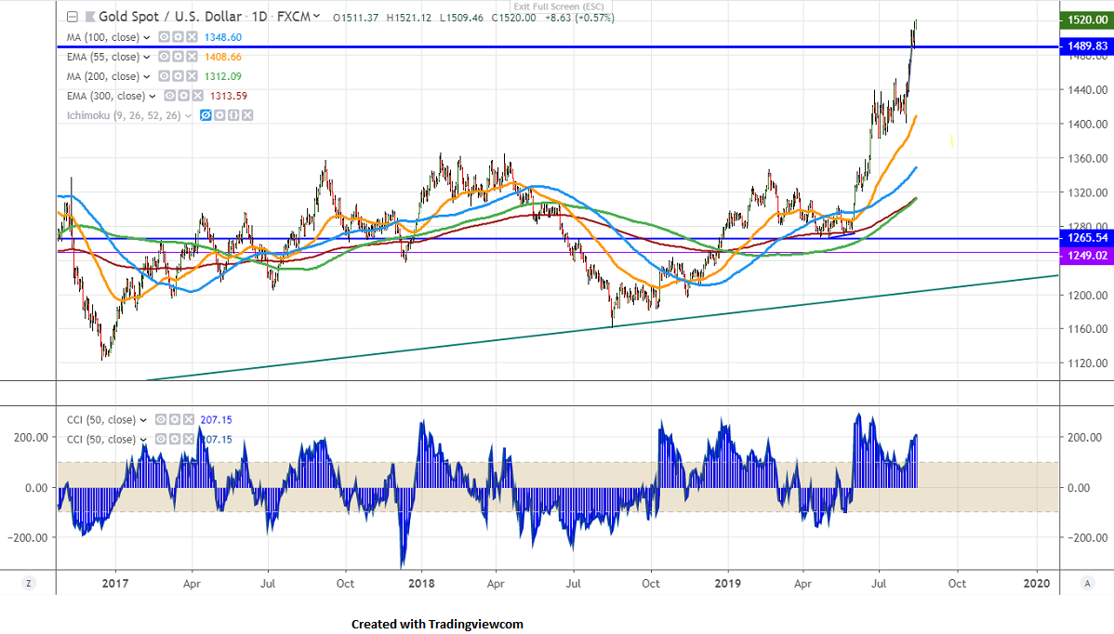Delete the EMA (300, close) indicator
The image size is (1114, 634).
[197, 96]
